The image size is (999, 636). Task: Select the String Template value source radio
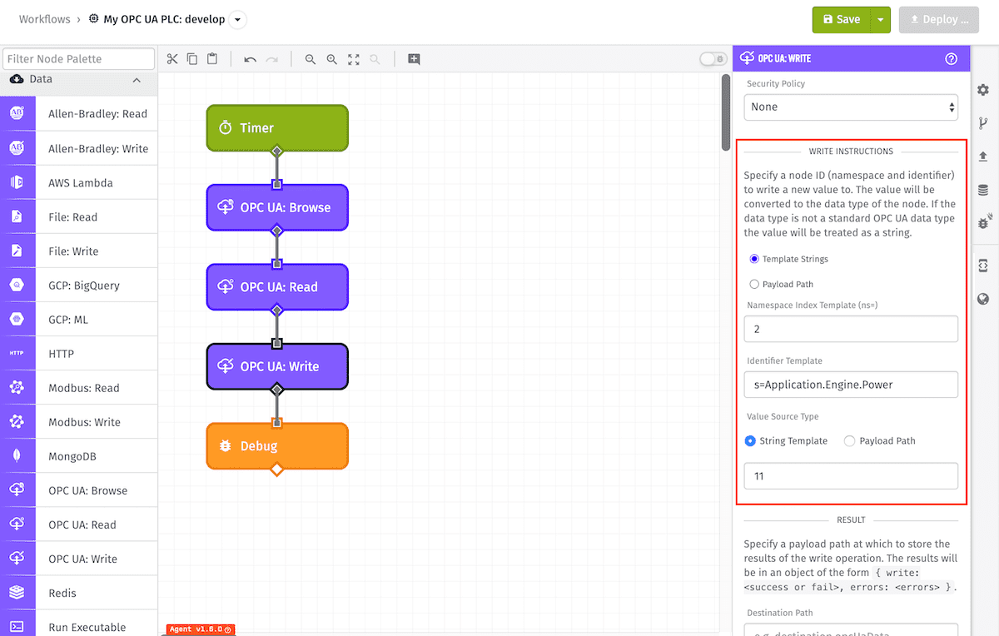click(750, 441)
